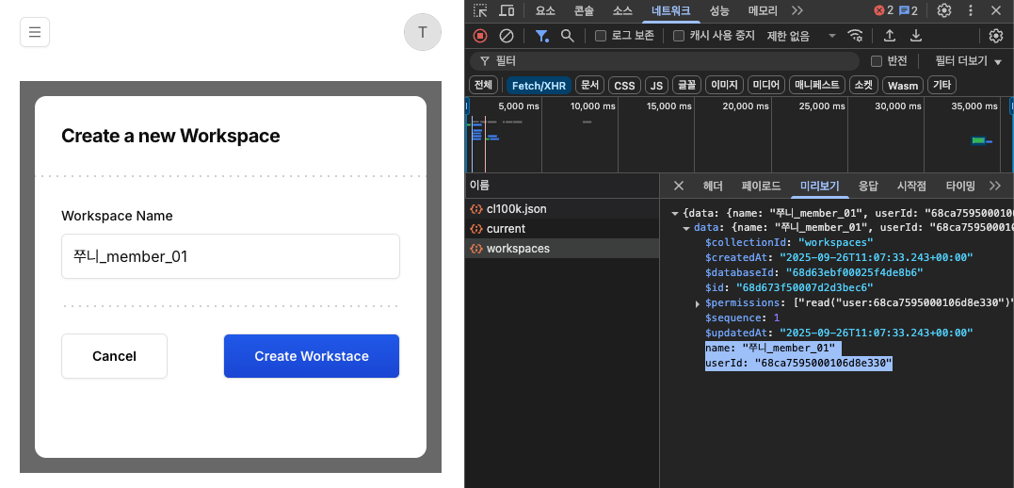Viewport: 1014px width, 488px height.
Task: Import HAR file upload icon
Action: [x=890, y=36]
